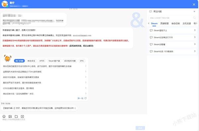The height and width of the screenshot is (131, 199).
Task: Click the 发送 send button
Action: coord(140,128)
